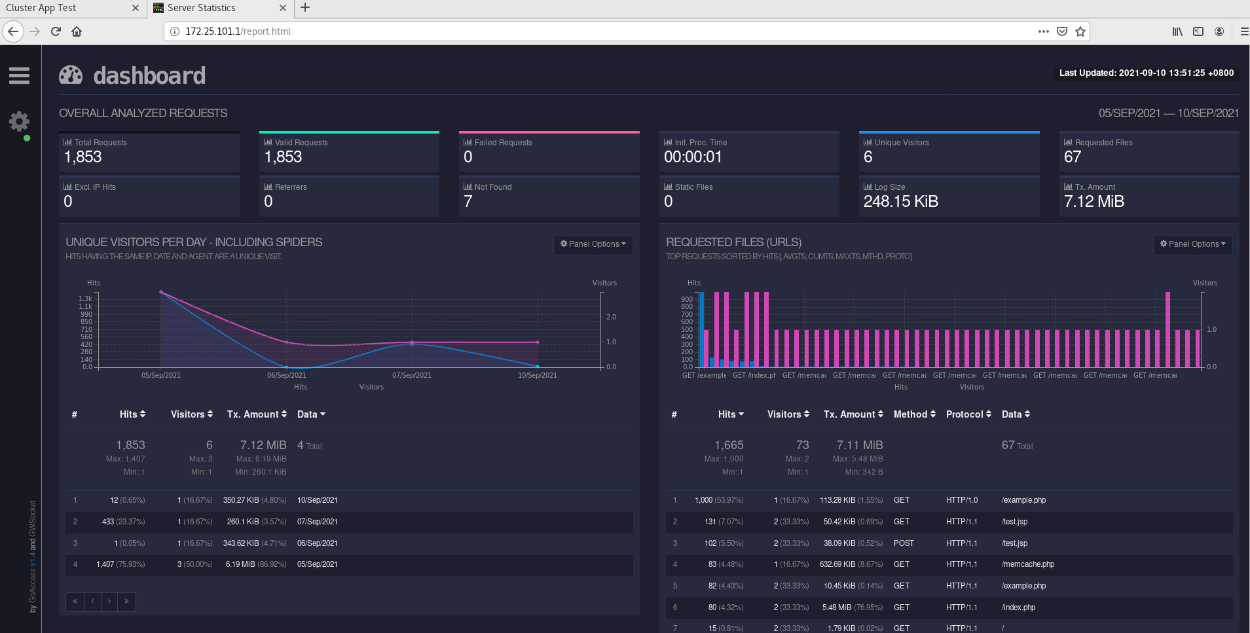Go to browser home page

(77, 31)
